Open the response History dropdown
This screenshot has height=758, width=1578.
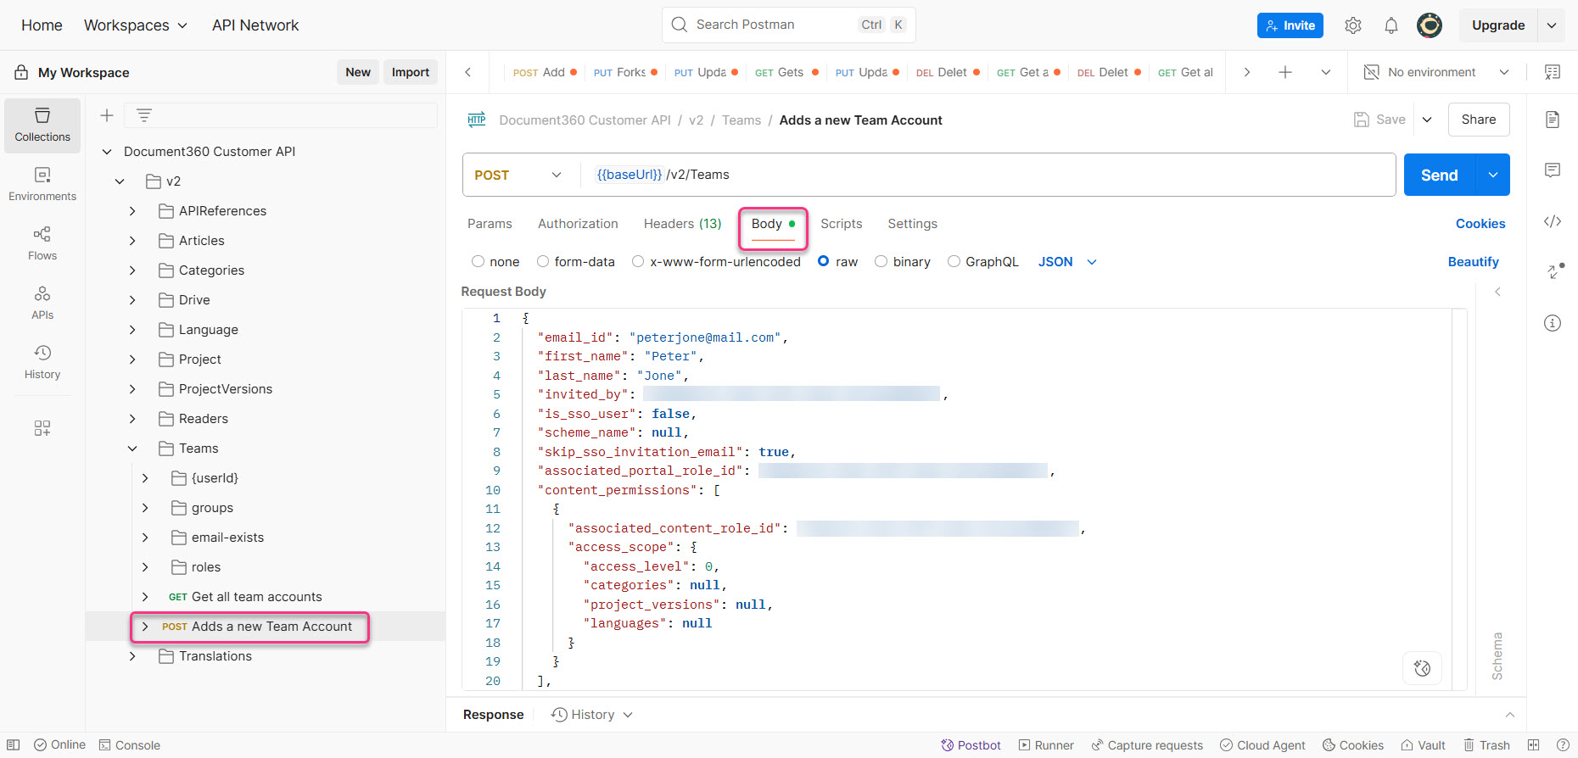pos(592,715)
